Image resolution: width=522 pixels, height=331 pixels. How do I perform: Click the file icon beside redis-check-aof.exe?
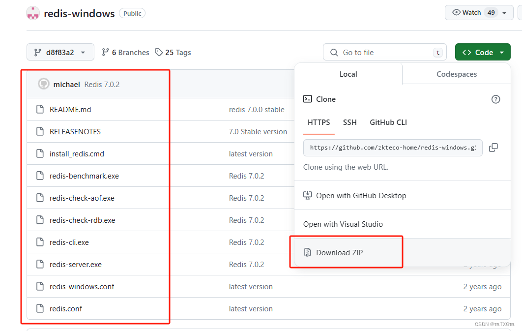(40, 198)
